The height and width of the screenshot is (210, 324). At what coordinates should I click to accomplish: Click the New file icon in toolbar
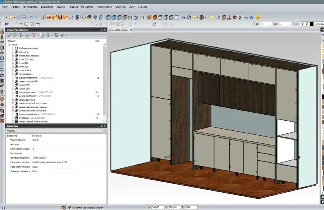click(4, 18)
